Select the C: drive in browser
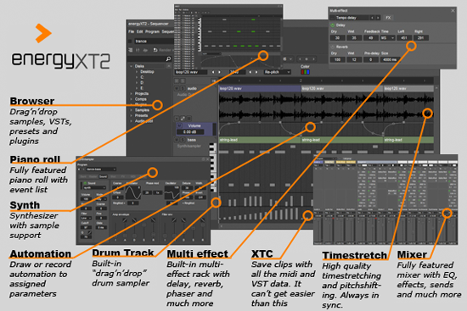467x311 pixels. [x=142, y=77]
